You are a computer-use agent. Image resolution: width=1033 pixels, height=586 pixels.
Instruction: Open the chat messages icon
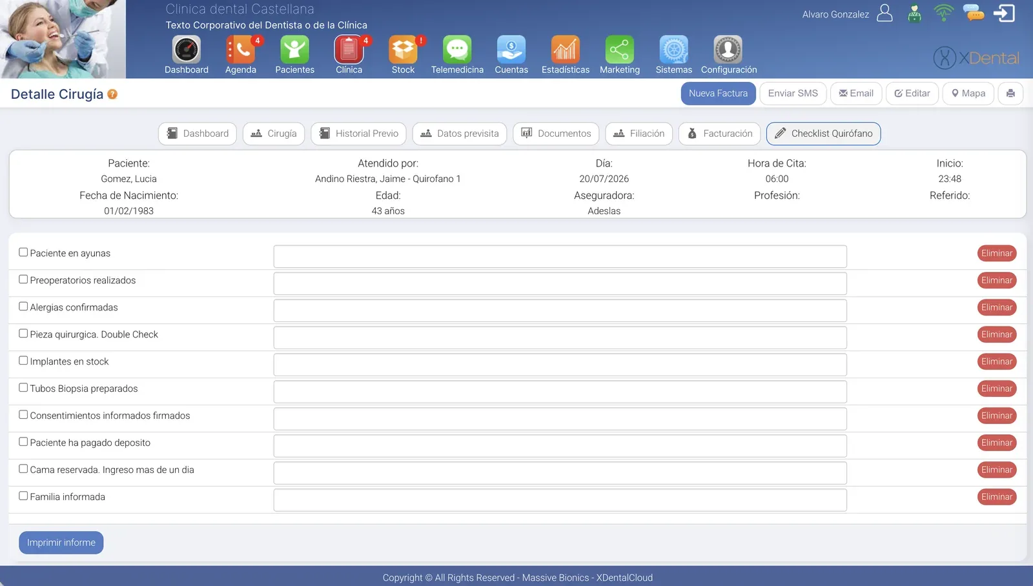click(974, 12)
